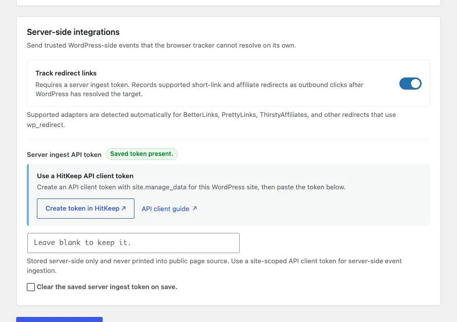This screenshot has width=457, height=322.
Task: Focus the Leave blank to keep it field
Action: [133, 243]
